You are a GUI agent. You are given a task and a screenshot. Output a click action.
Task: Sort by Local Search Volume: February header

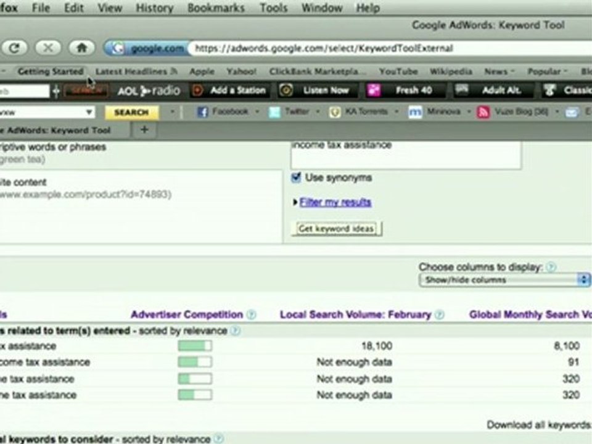pos(355,314)
